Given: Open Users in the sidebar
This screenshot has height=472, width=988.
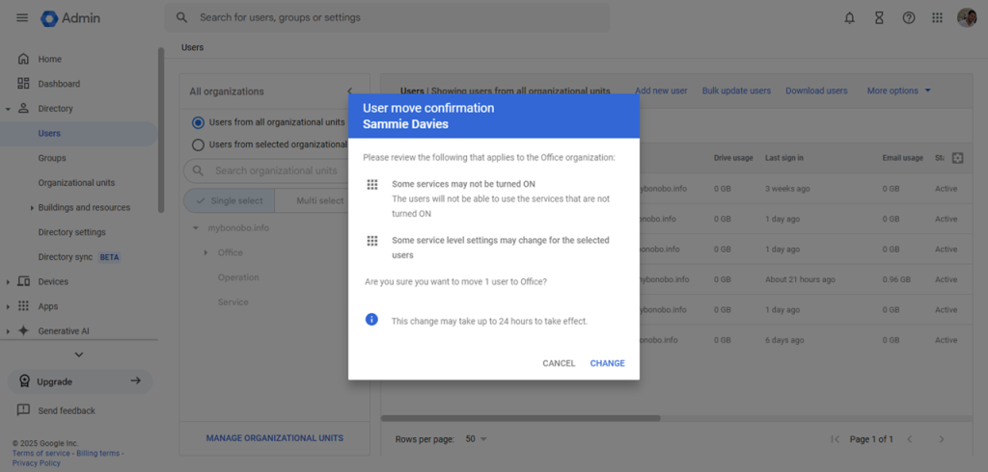Looking at the screenshot, I should pyautogui.click(x=49, y=134).
